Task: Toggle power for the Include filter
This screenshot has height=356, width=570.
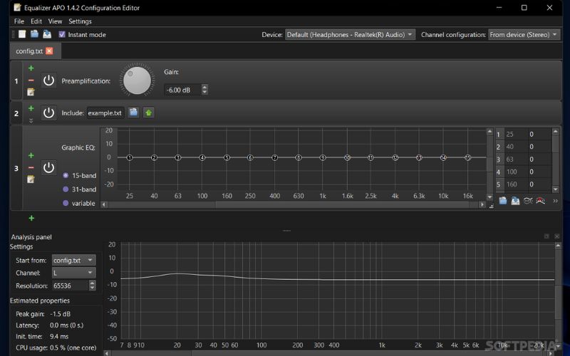Action: click(x=48, y=113)
